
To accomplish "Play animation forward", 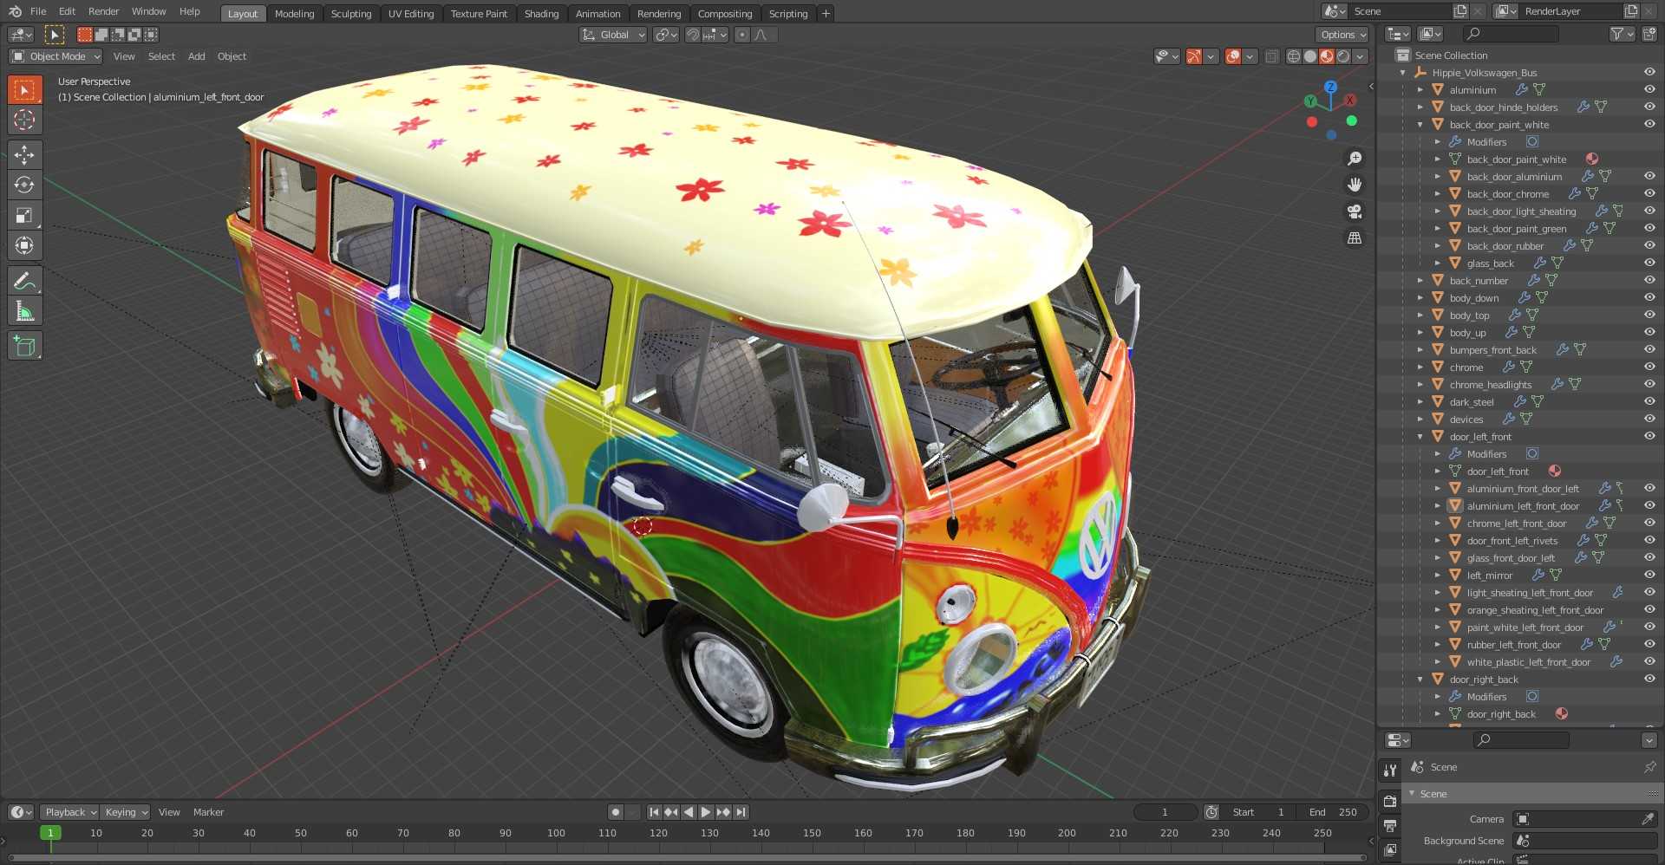I will pos(706,812).
